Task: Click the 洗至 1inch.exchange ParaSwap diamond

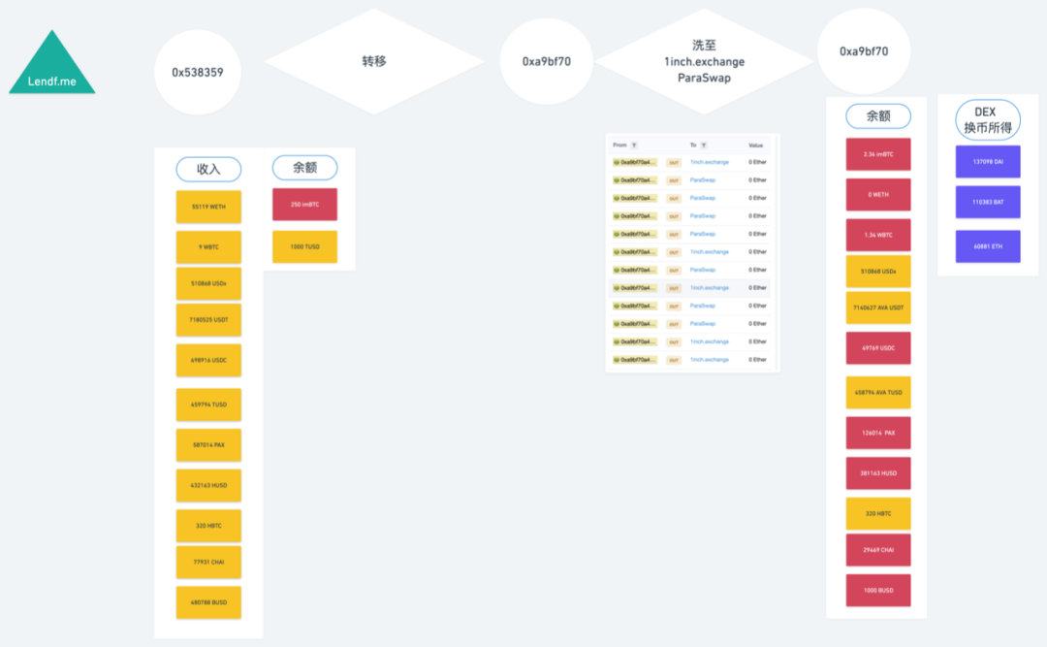Action: [x=704, y=61]
